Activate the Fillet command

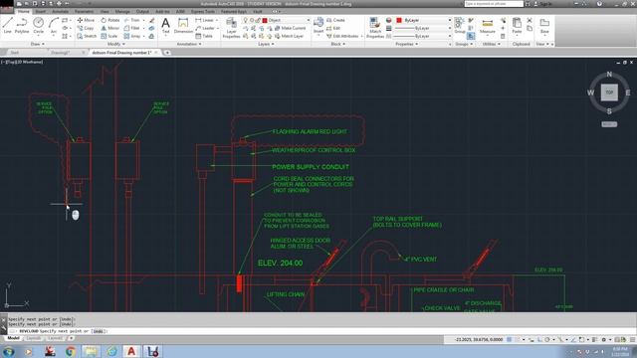coord(131,28)
